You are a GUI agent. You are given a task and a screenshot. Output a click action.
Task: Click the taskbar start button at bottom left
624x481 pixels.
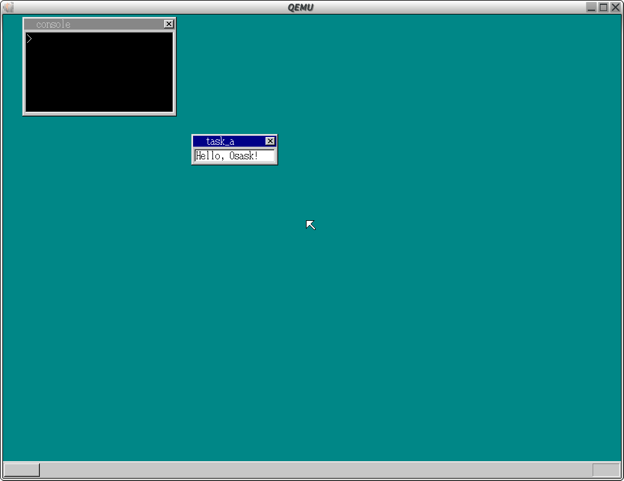pyautogui.click(x=22, y=470)
